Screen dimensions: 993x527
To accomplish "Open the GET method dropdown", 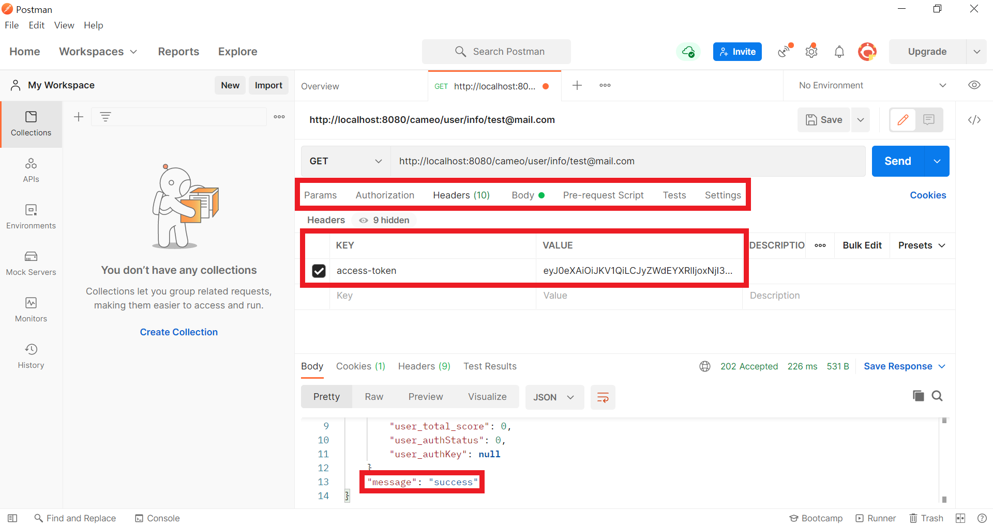I will 345,161.
